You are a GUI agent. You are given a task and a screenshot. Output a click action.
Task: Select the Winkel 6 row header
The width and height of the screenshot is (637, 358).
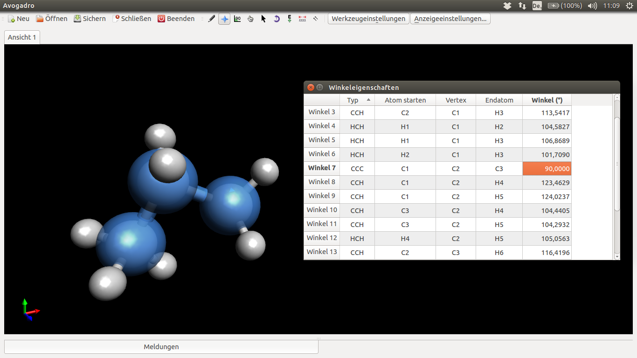322,154
